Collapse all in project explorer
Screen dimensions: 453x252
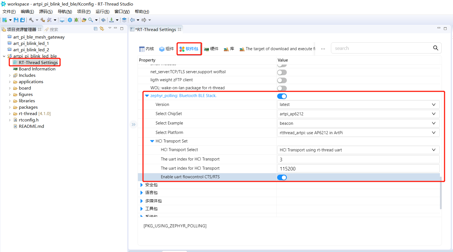[96, 29]
